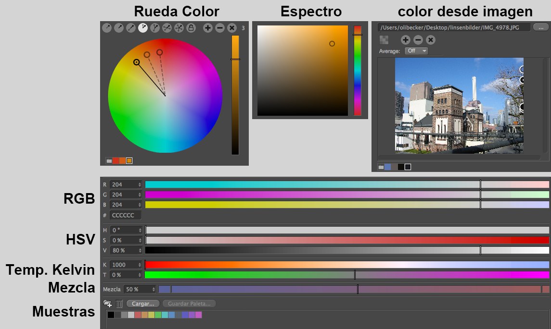Clear image picker points with X icon
Viewport: 551px width, 329px height.
click(x=431, y=40)
